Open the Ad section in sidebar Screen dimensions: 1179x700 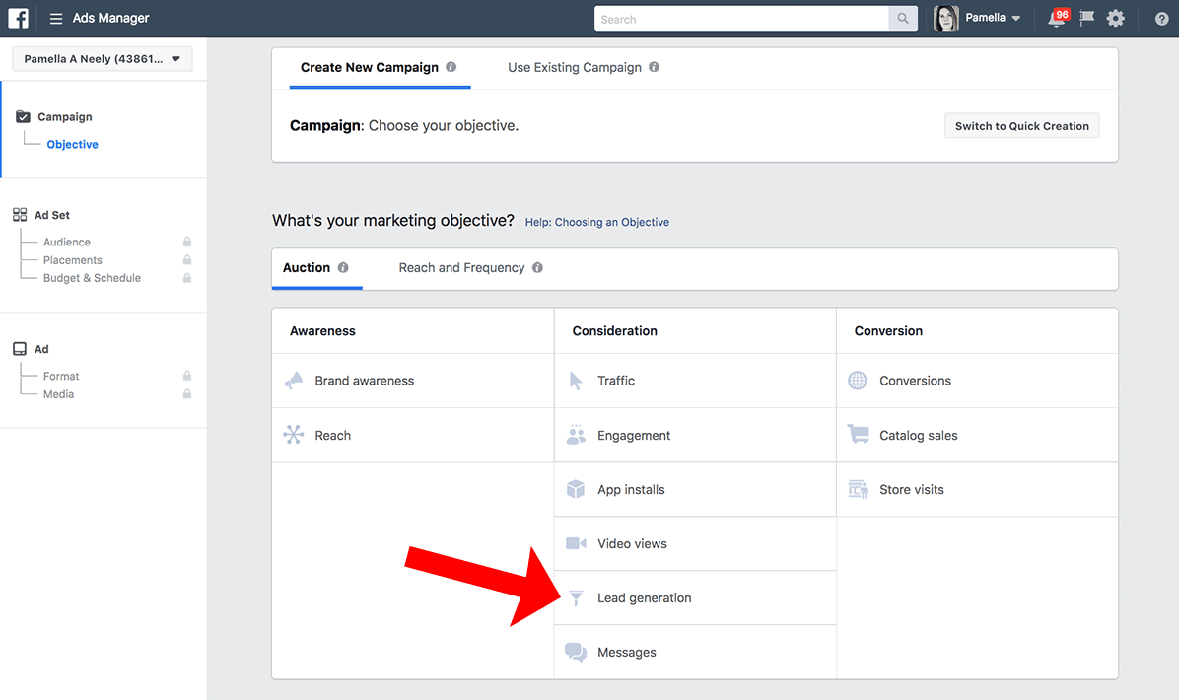(41, 349)
